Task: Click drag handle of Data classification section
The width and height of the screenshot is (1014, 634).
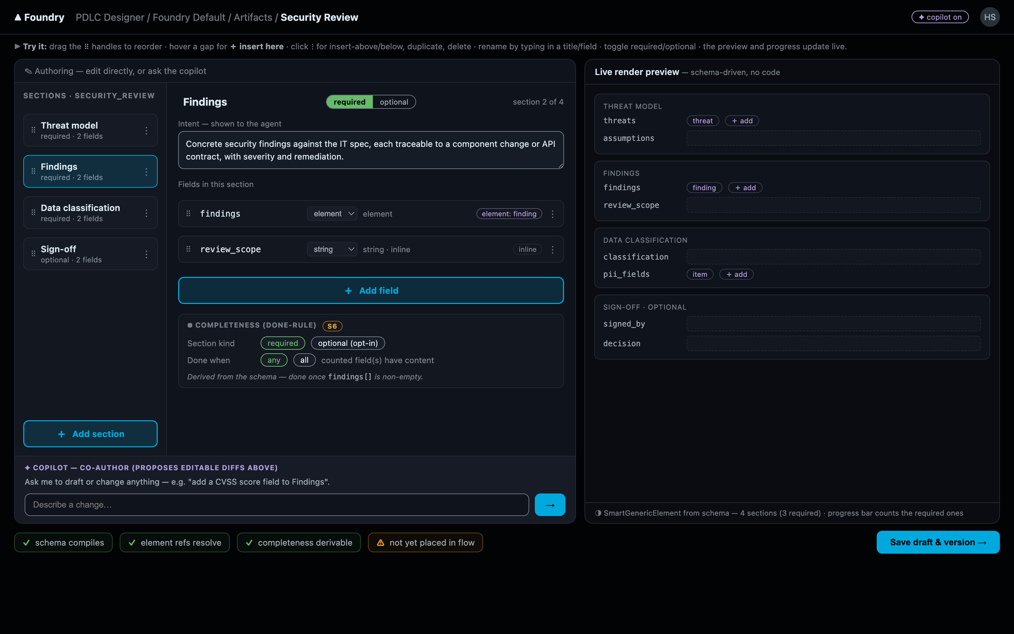Action: (x=33, y=213)
